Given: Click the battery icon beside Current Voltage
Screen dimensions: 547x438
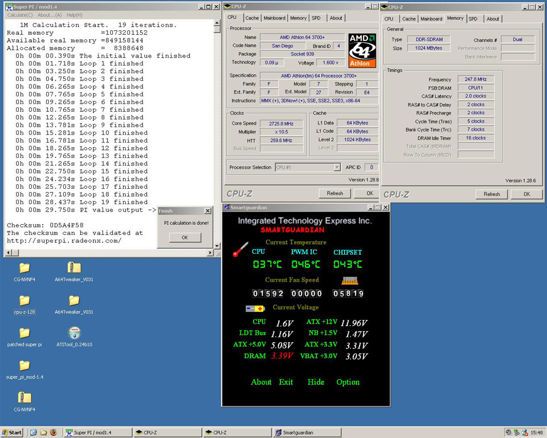Looking at the screenshot, I should (x=255, y=308).
